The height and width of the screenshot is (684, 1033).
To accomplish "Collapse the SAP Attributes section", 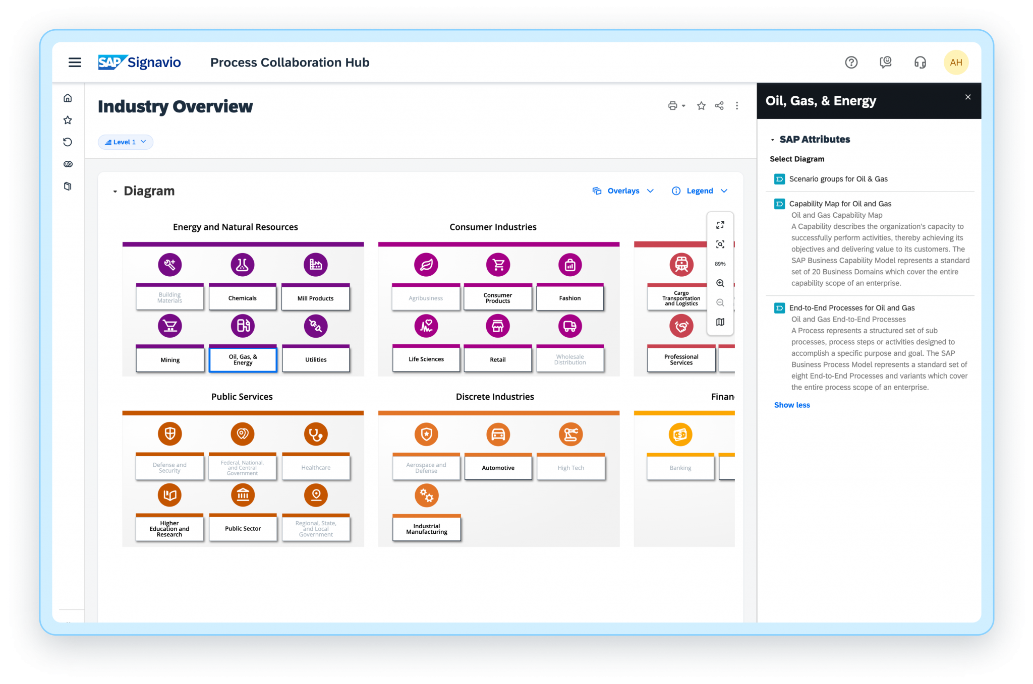I will 773,139.
